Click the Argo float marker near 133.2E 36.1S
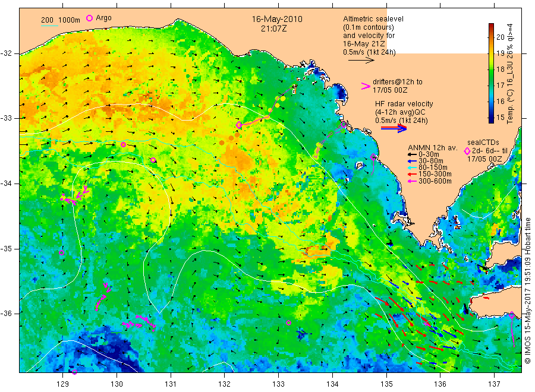The height and width of the screenshot is (392, 535). tap(288, 323)
